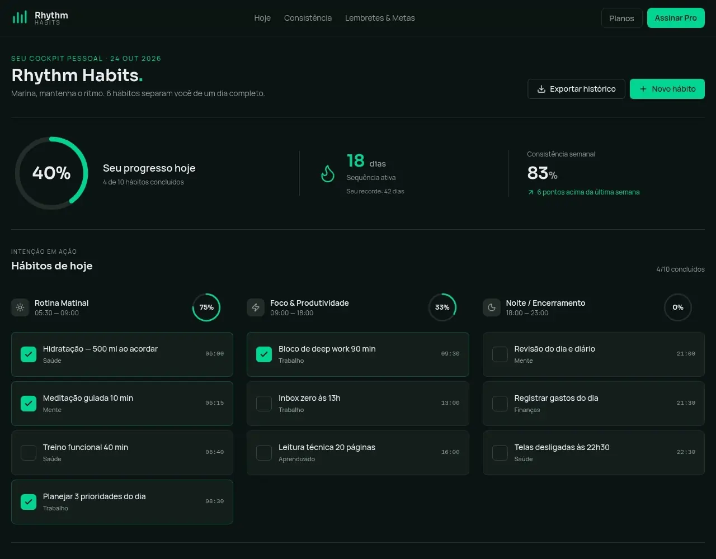Screen dimensions: 716x559
Task: Click the 'Aprendizado' tag under Leitura técnica
Action: tap(297, 459)
